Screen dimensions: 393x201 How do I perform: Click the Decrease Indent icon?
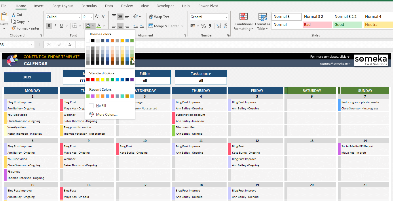click(136, 26)
